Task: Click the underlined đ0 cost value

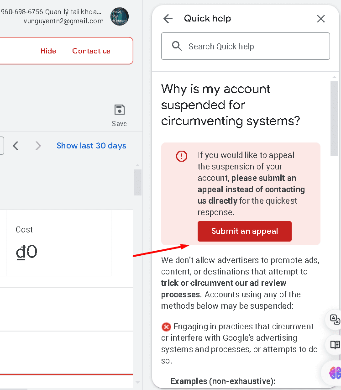Action: click(x=26, y=252)
